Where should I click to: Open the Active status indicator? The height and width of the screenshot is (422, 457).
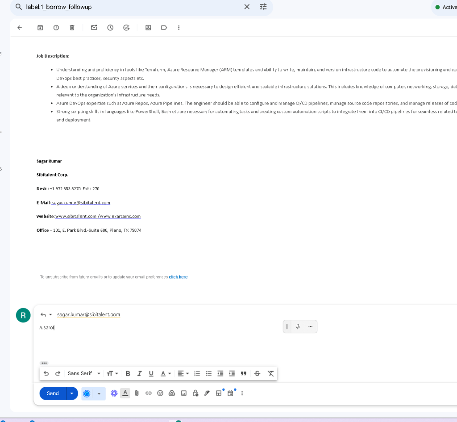[x=445, y=7]
